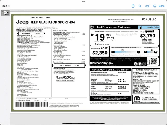The image size is (167, 125).
Task: Click the fueleconomy.gov text
Action: (x=102, y=63)
